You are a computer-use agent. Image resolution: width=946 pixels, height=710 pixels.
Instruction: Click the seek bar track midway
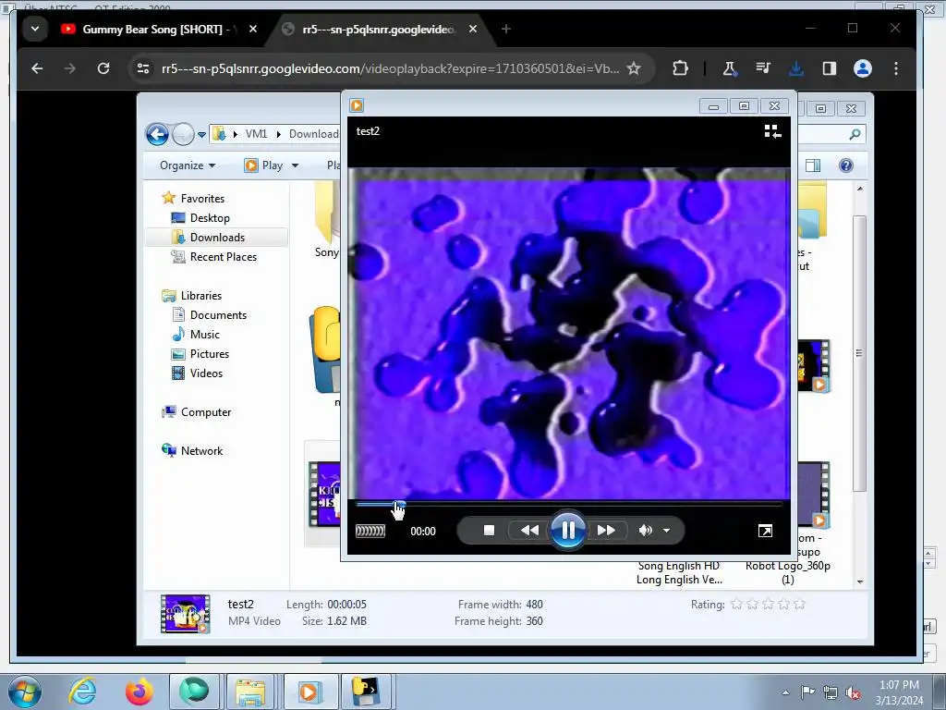[569, 504]
